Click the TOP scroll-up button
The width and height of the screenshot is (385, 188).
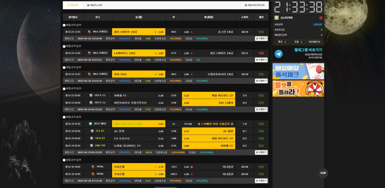(323, 173)
